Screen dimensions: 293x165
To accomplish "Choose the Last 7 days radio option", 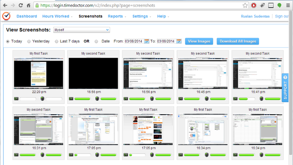I will tap(56, 42).
